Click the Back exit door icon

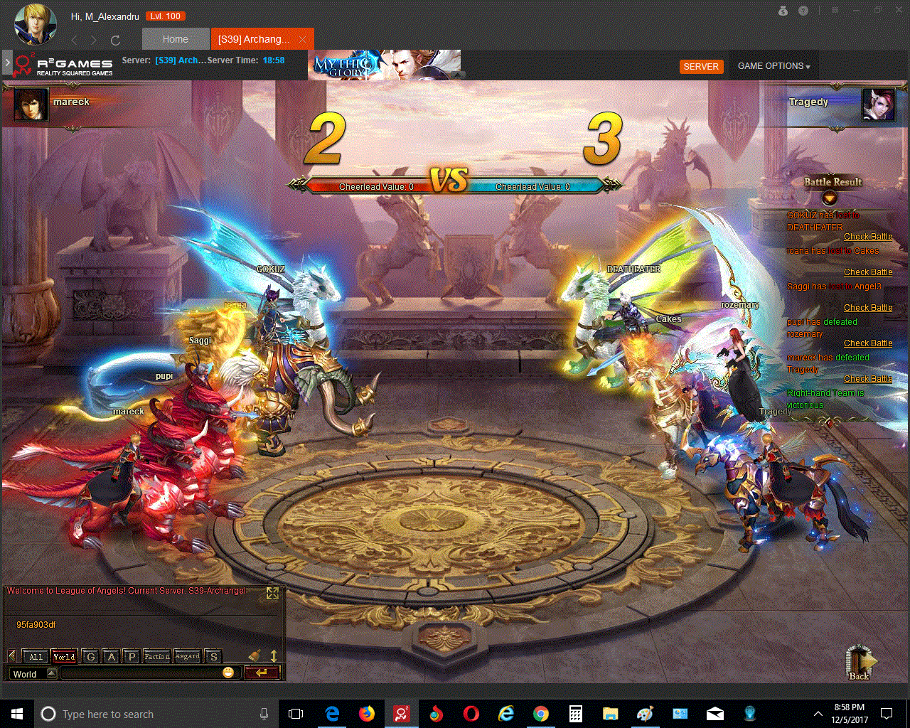pyautogui.click(x=860, y=662)
